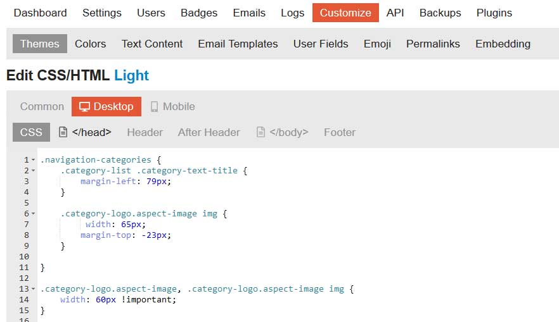Open the Permalinks section
This screenshot has height=322, width=559.
tap(433, 44)
